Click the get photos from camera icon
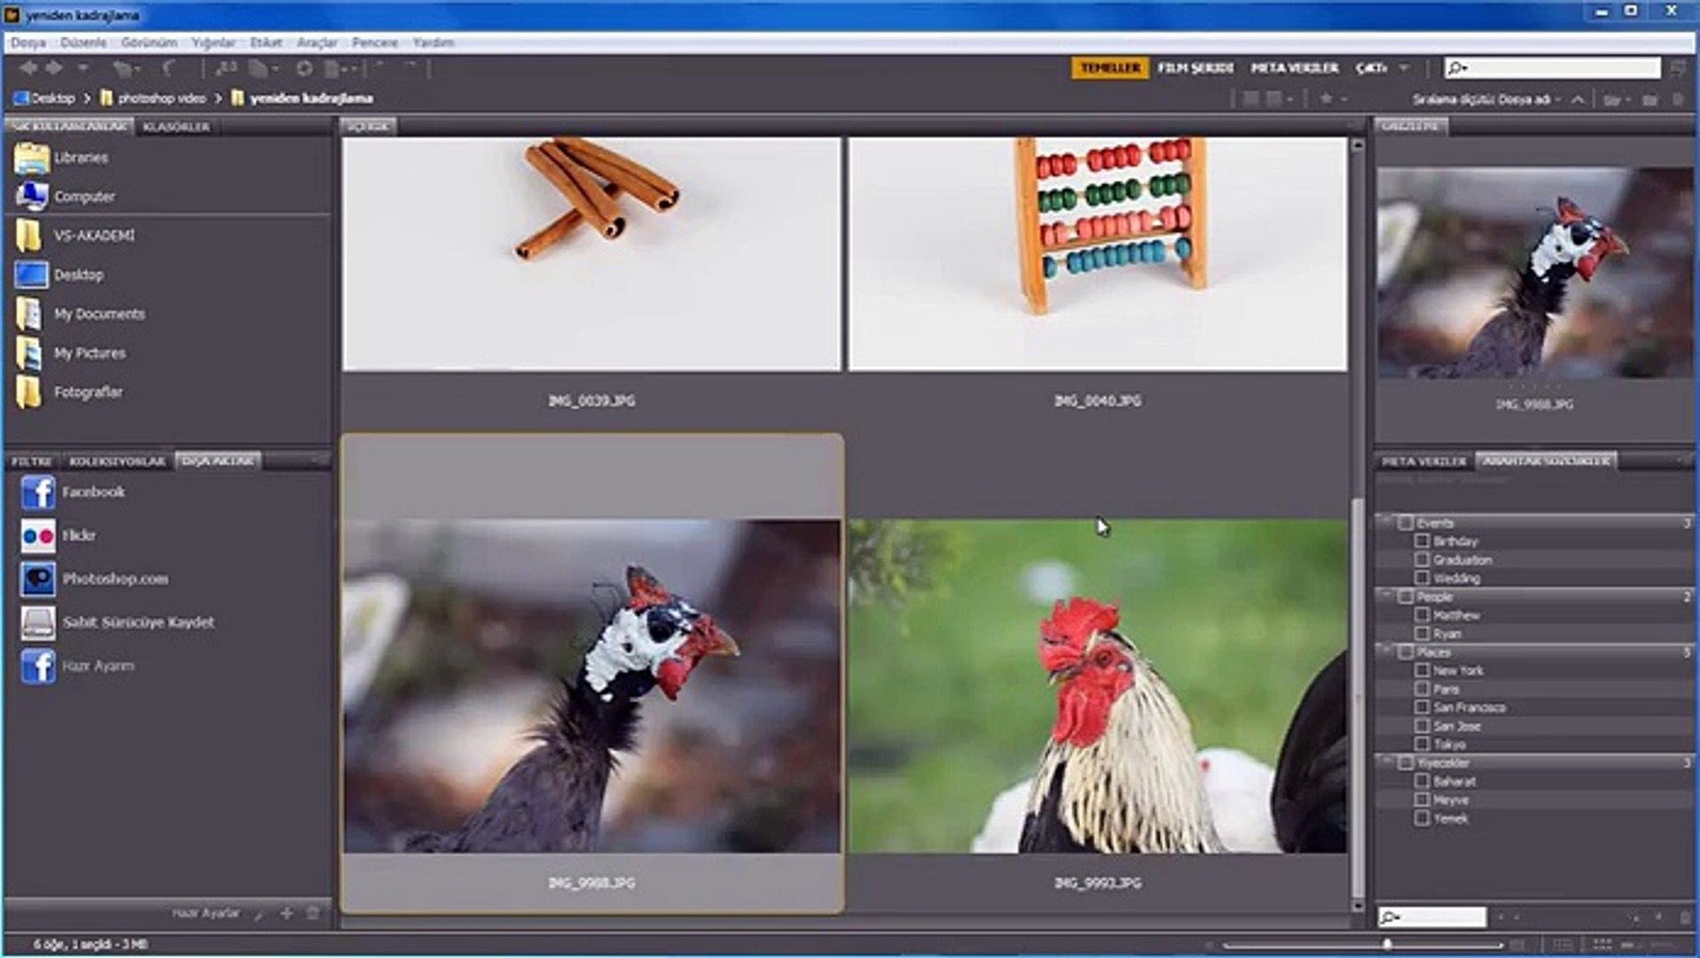 (226, 68)
